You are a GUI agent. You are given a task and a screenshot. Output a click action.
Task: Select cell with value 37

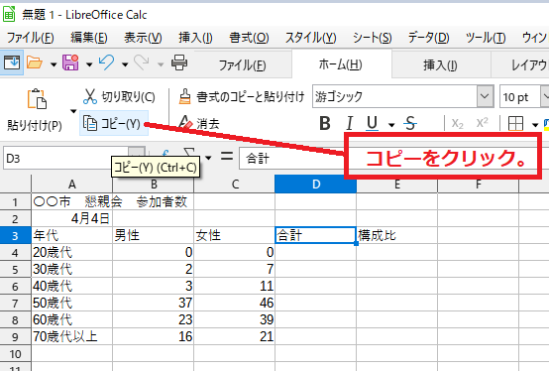coord(153,303)
